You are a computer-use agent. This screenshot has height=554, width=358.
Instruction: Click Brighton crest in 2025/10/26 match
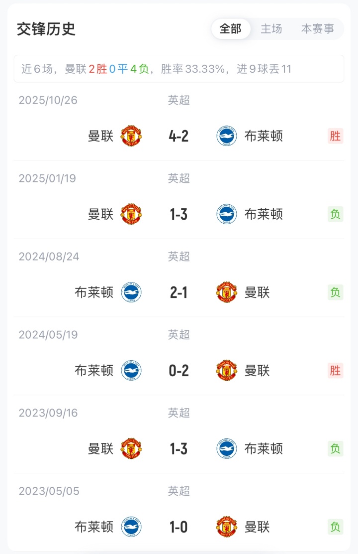click(227, 136)
